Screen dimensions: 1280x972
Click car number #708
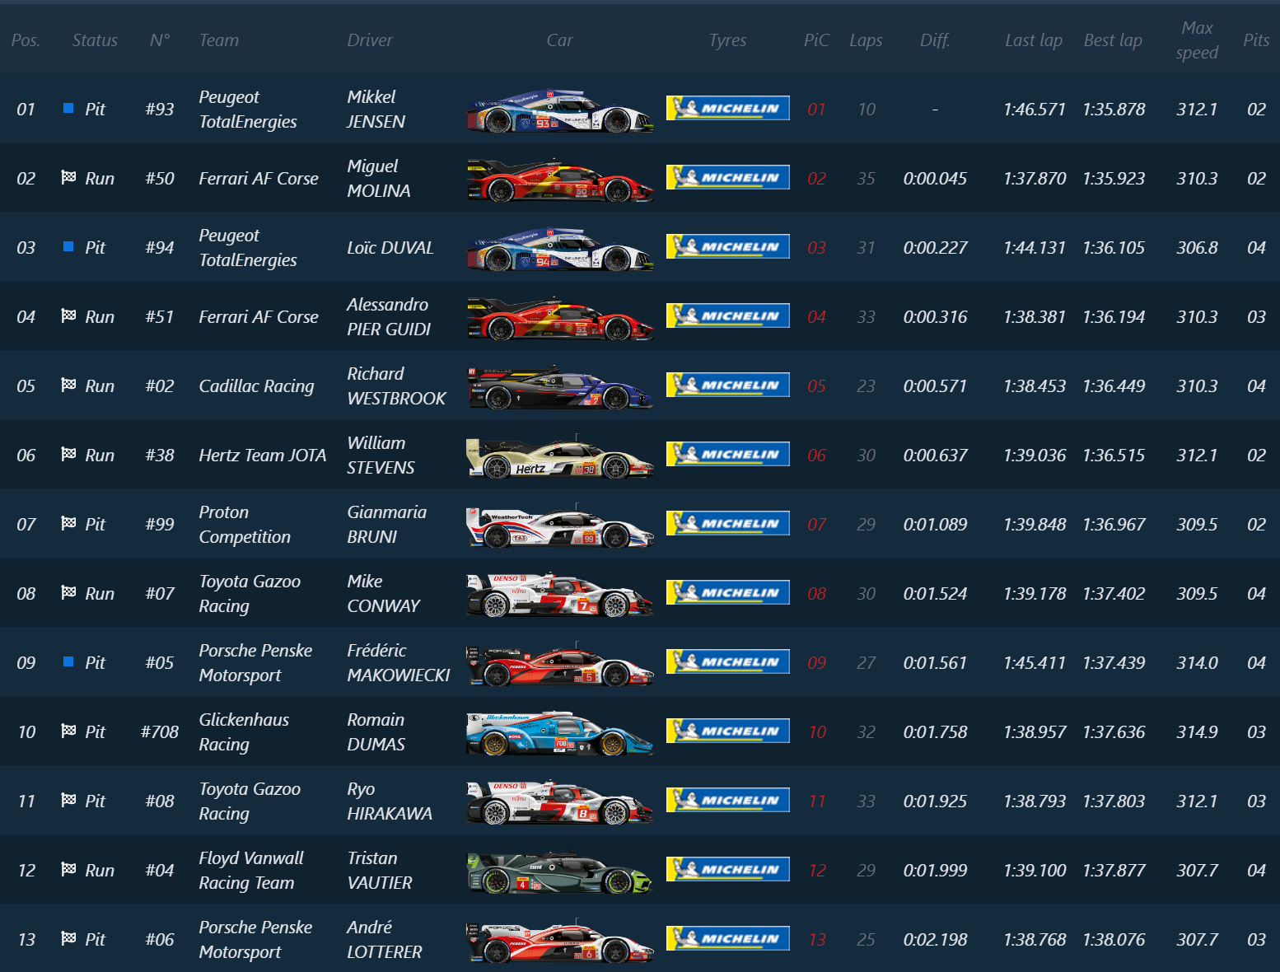click(x=160, y=731)
